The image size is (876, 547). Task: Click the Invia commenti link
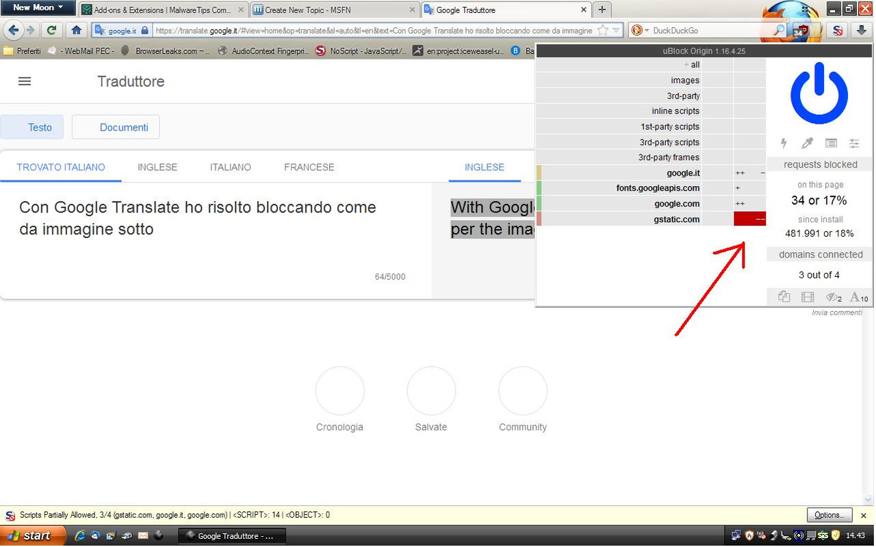(837, 312)
